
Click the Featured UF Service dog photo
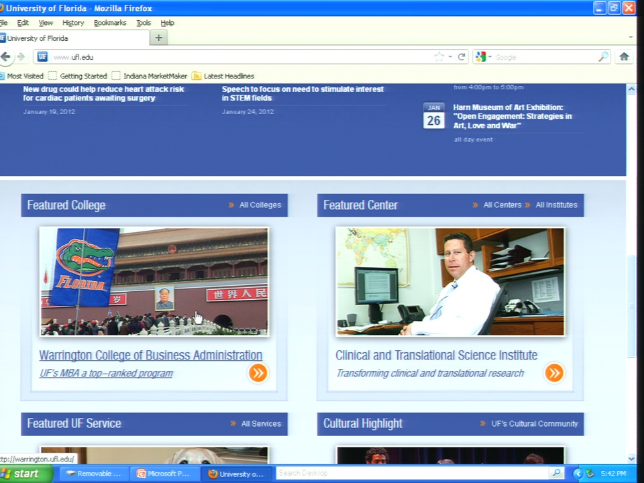coord(154,455)
